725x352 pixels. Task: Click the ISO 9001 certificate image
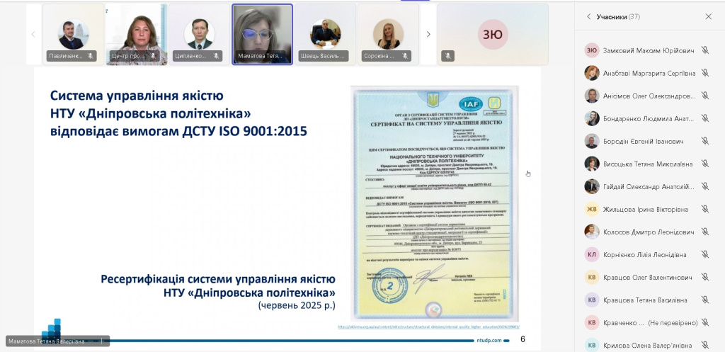click(x=435, y=203)
